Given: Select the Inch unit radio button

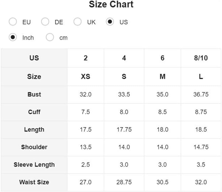Looking at the screenshot, I should point(13,38).
